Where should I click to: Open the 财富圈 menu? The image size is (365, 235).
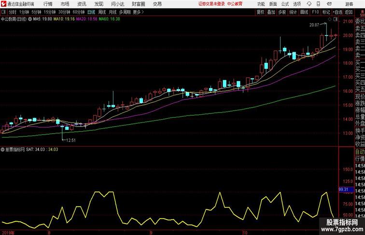click(138, 4)
